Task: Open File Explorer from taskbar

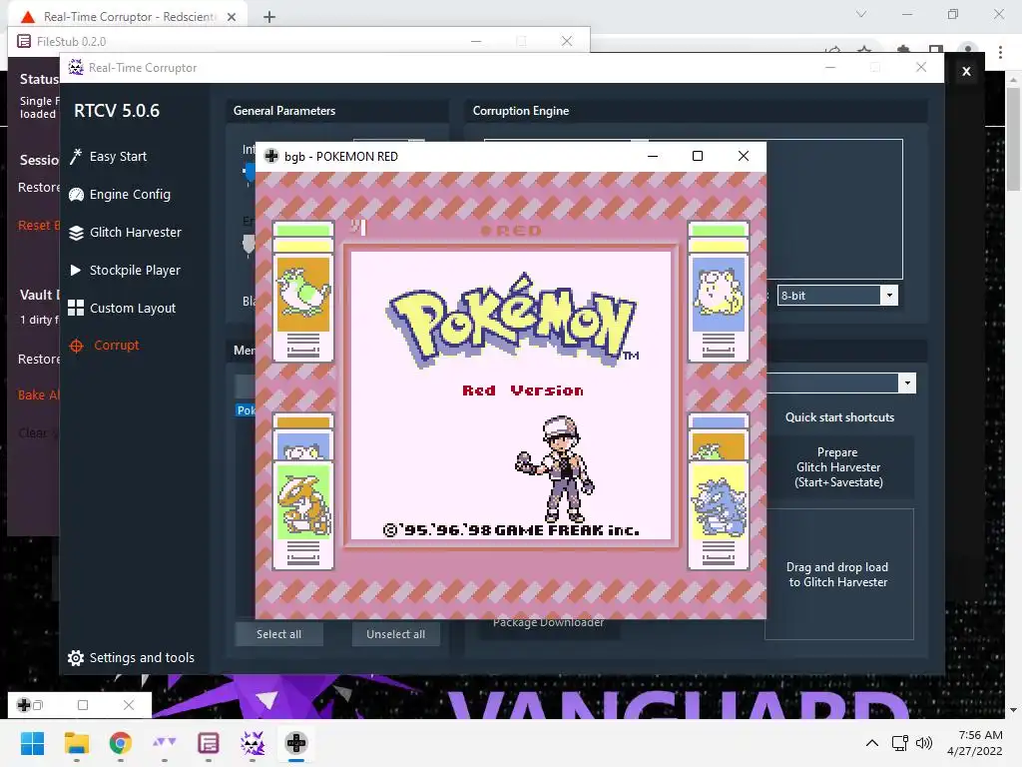Action: pos(76,743)
